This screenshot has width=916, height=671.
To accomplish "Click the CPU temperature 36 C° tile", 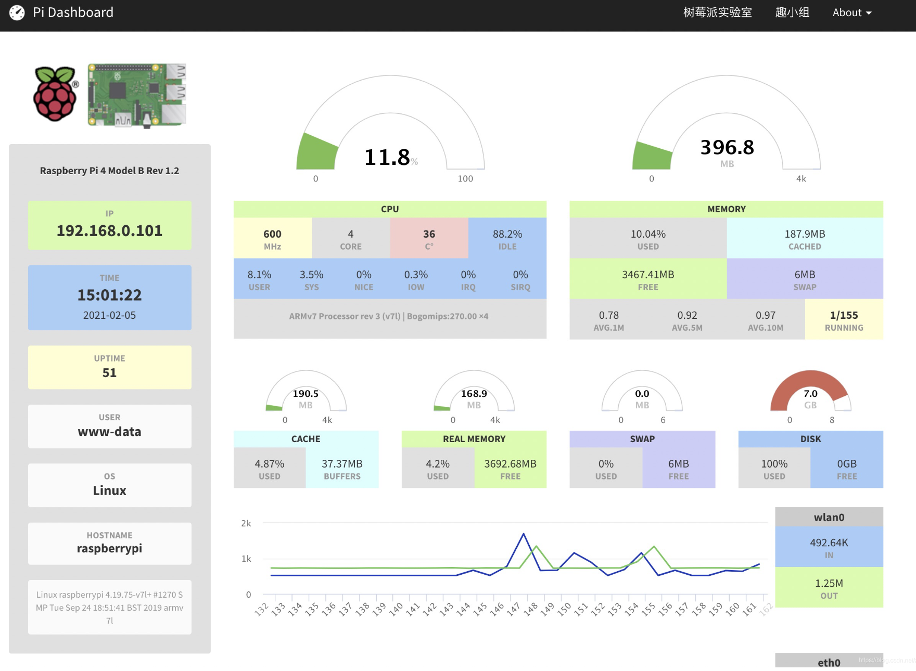I will click(x=429, y=239).
